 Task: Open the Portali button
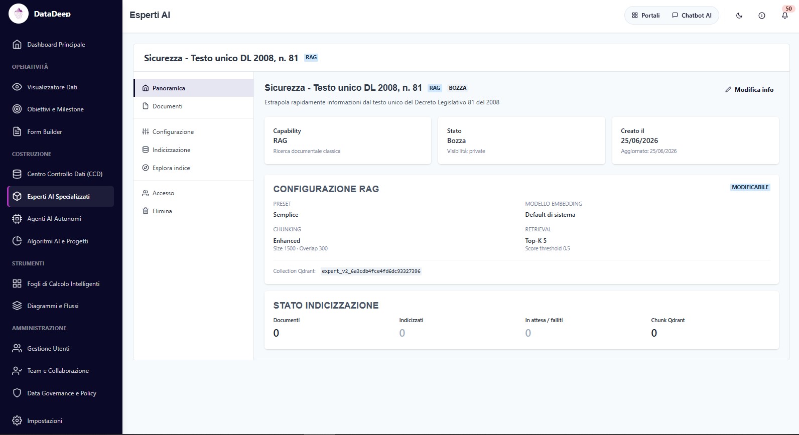(x=646, y=16)
